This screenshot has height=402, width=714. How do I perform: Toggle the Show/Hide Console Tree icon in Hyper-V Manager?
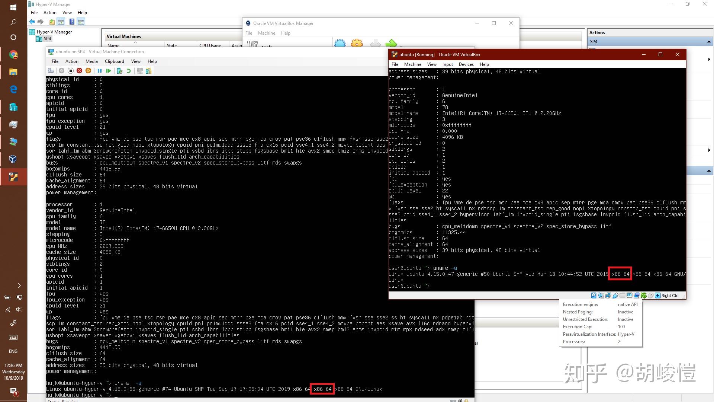point(61,22)
